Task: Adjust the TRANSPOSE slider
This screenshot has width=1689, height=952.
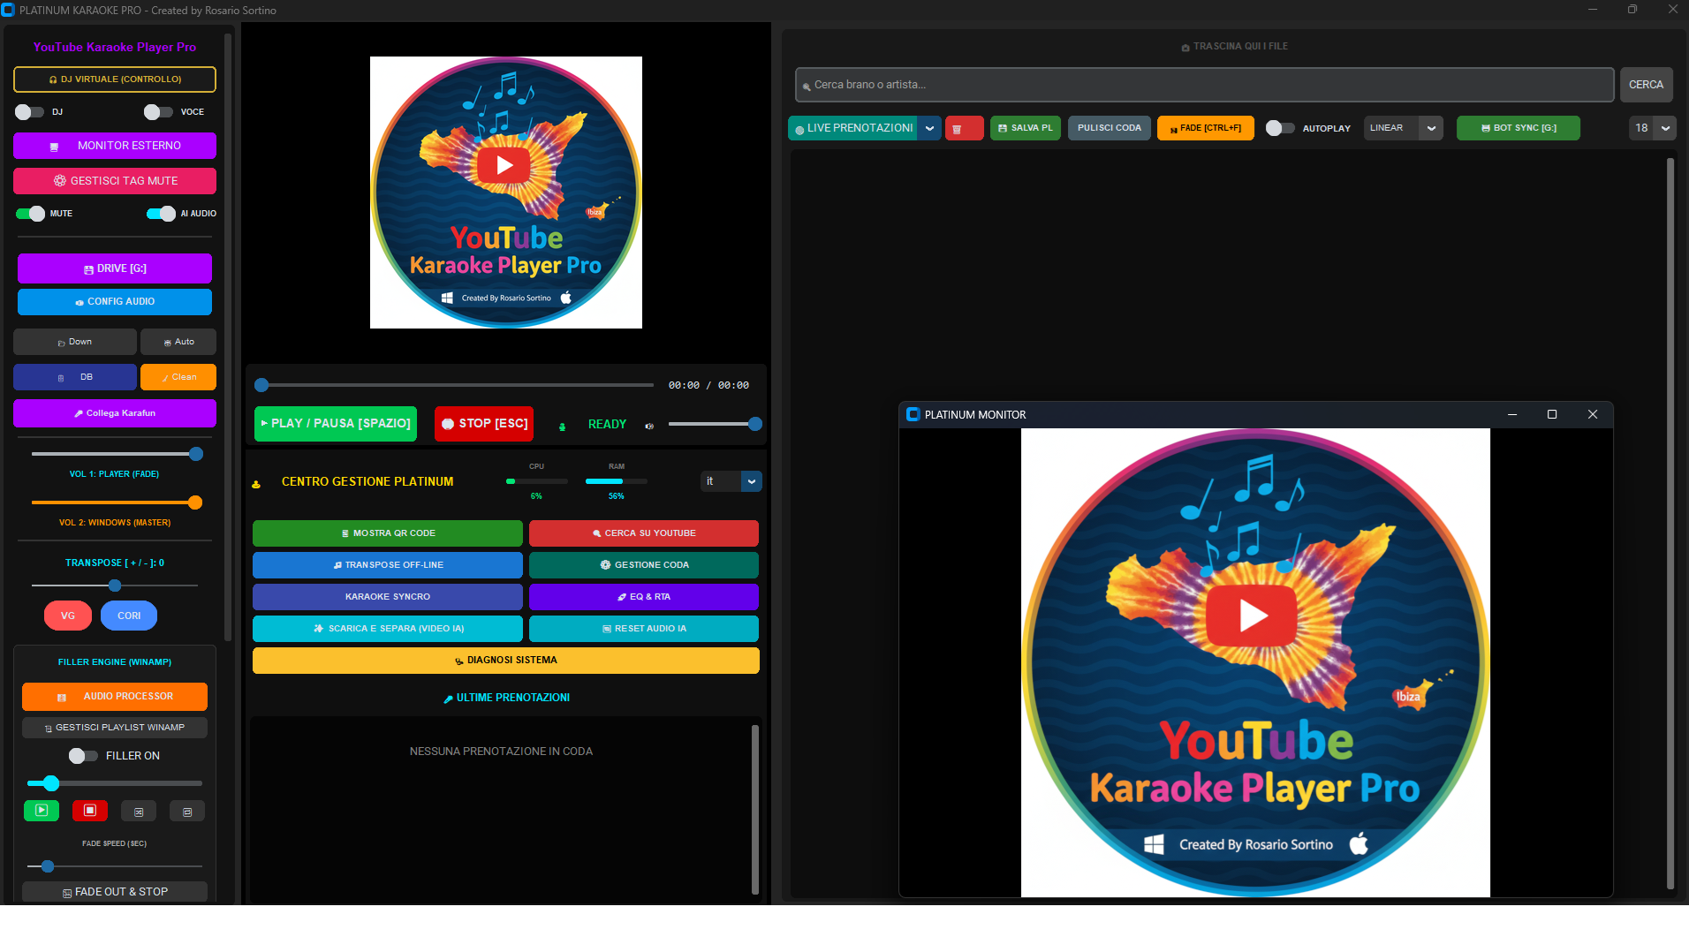Action: pyautogui.click(x=114, y=585)
